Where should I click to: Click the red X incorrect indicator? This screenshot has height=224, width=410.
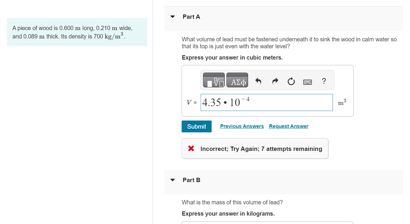pyautogui.click(x=190, y=148)
